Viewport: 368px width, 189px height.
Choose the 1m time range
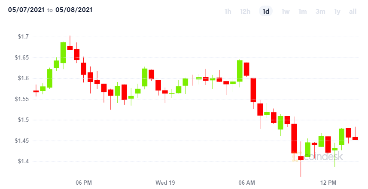point(303,11)
